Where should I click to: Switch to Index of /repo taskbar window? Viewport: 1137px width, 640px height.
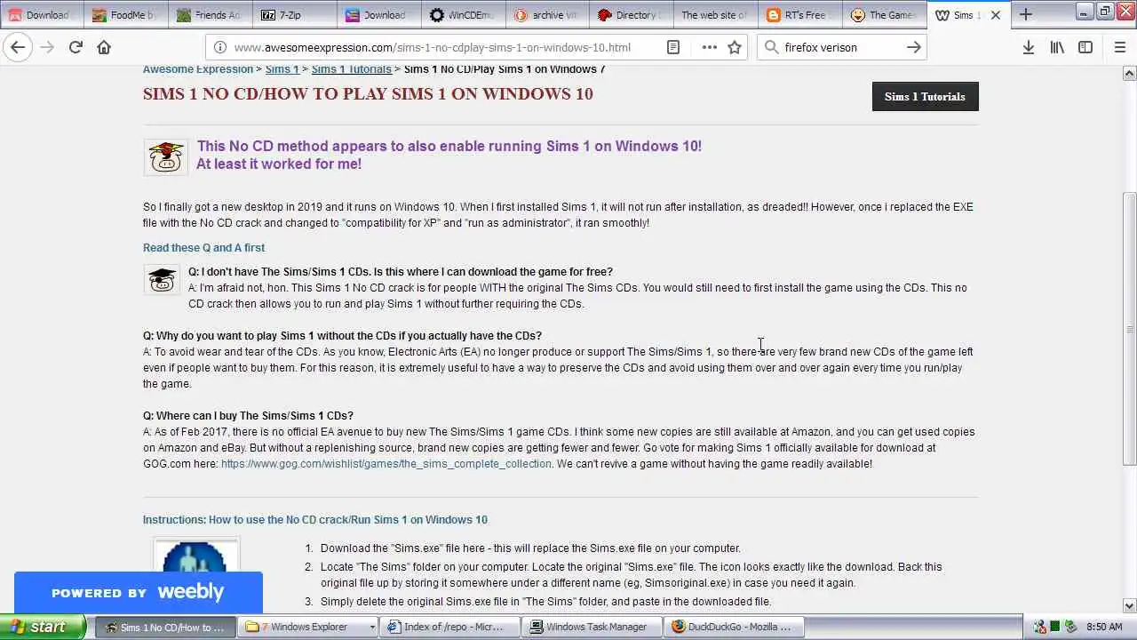450,627
